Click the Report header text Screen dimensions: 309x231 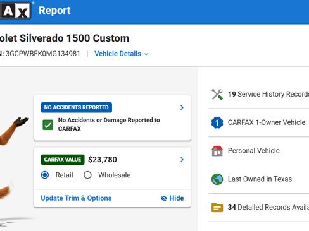54,11
